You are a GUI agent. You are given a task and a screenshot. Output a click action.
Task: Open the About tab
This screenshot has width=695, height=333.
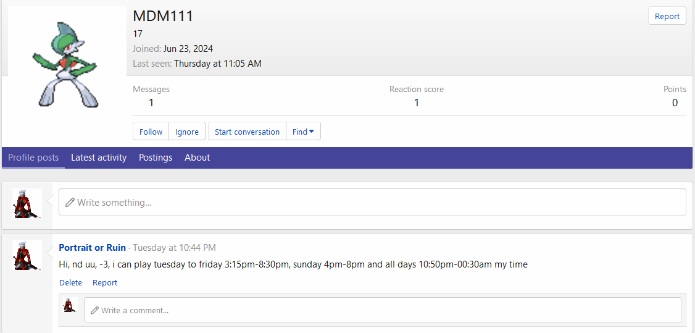198,158
